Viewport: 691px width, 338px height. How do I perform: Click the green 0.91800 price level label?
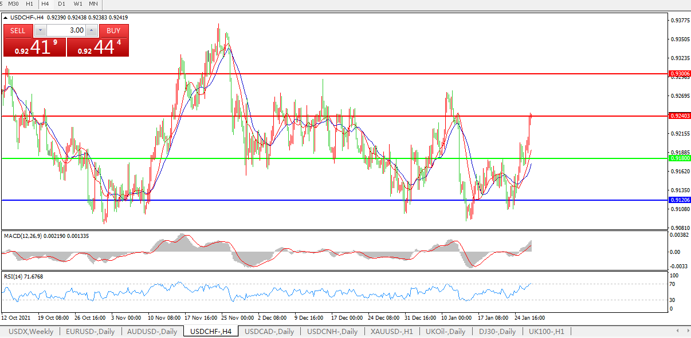tap(680, 158)
